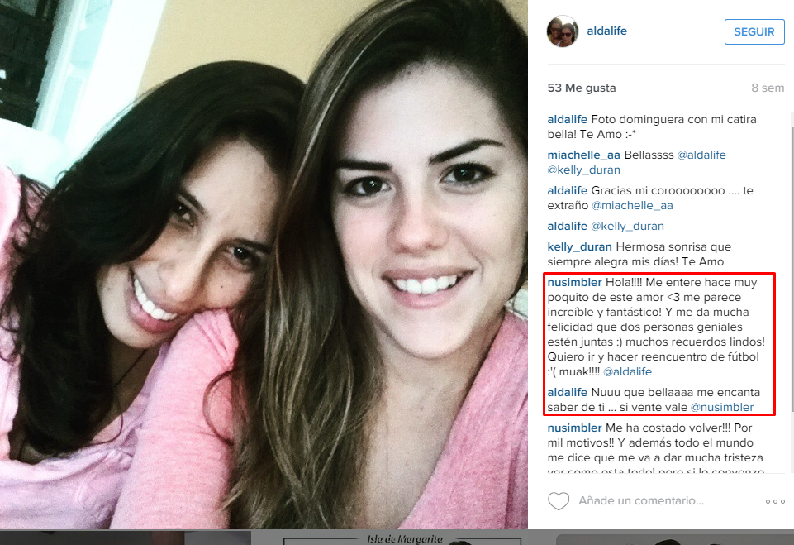Click the '8 sem' post timestamp
This screenshot has height=545, width=794.
tap(768, 88)
